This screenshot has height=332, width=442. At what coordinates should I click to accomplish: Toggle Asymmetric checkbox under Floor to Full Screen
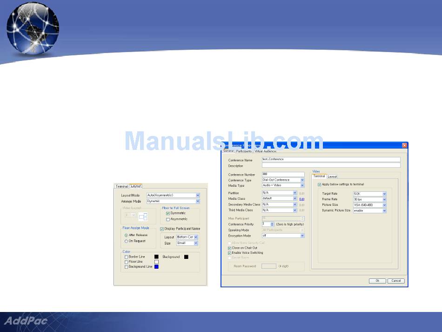pos(167,219)
